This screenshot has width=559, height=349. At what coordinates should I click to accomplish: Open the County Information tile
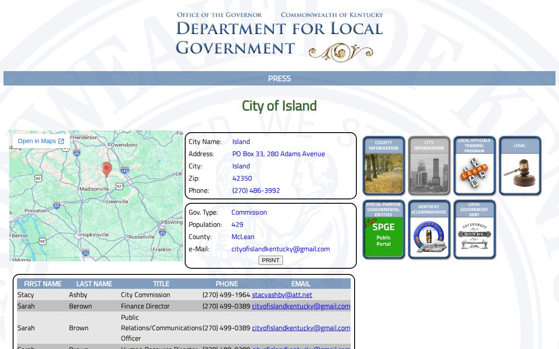383,165
